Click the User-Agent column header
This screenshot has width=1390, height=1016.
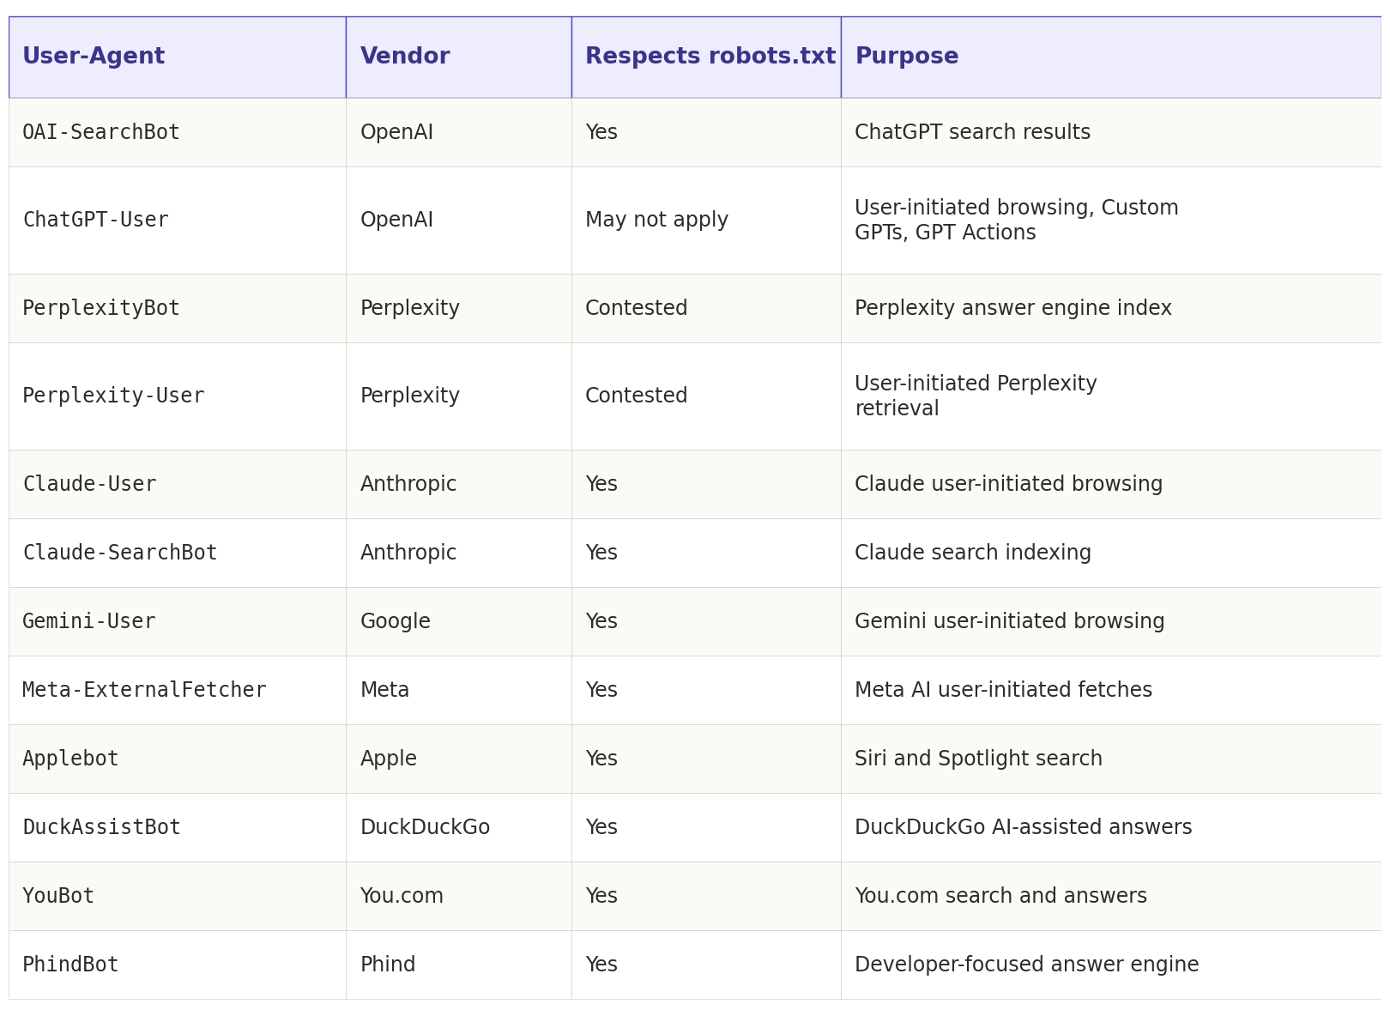177,57
